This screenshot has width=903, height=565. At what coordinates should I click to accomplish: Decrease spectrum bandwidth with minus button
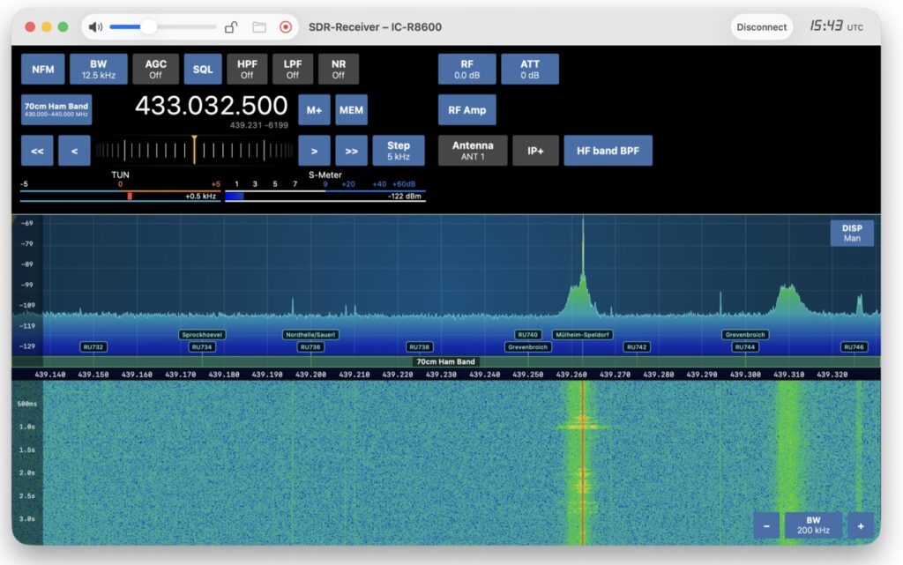point(766,526)
